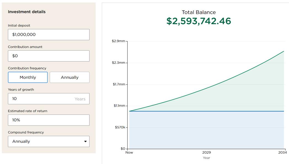Screen dimensions: 289x164
Task: Click the 2034 x-axis label
Action: [282, 152]
